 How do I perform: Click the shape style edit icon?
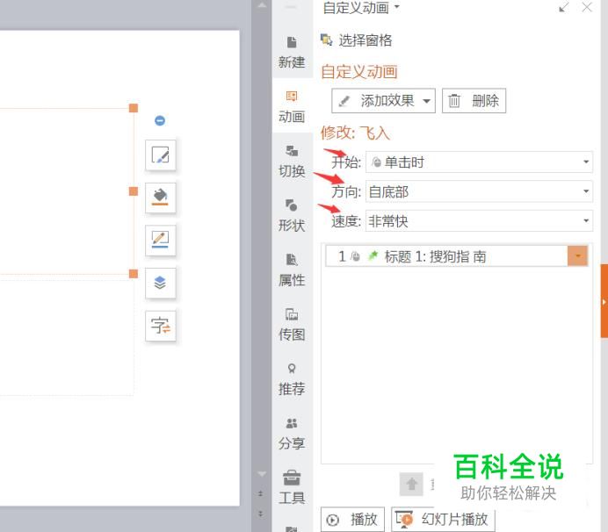click(x=160, y=155)
